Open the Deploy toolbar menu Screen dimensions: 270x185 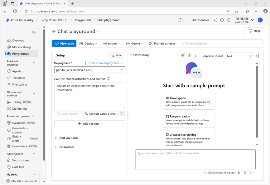coord(88,43)
